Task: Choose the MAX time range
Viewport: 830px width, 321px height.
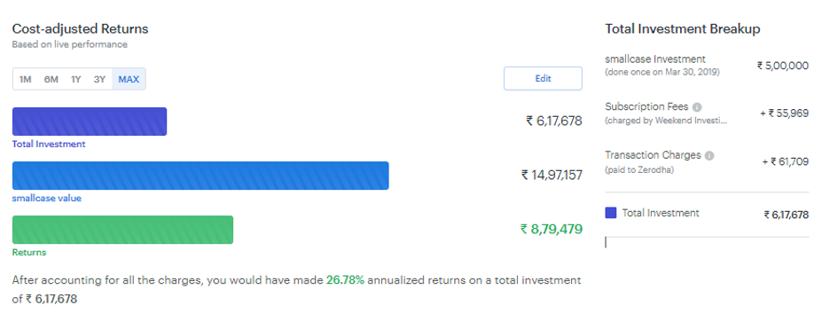Action: (129, 80)
